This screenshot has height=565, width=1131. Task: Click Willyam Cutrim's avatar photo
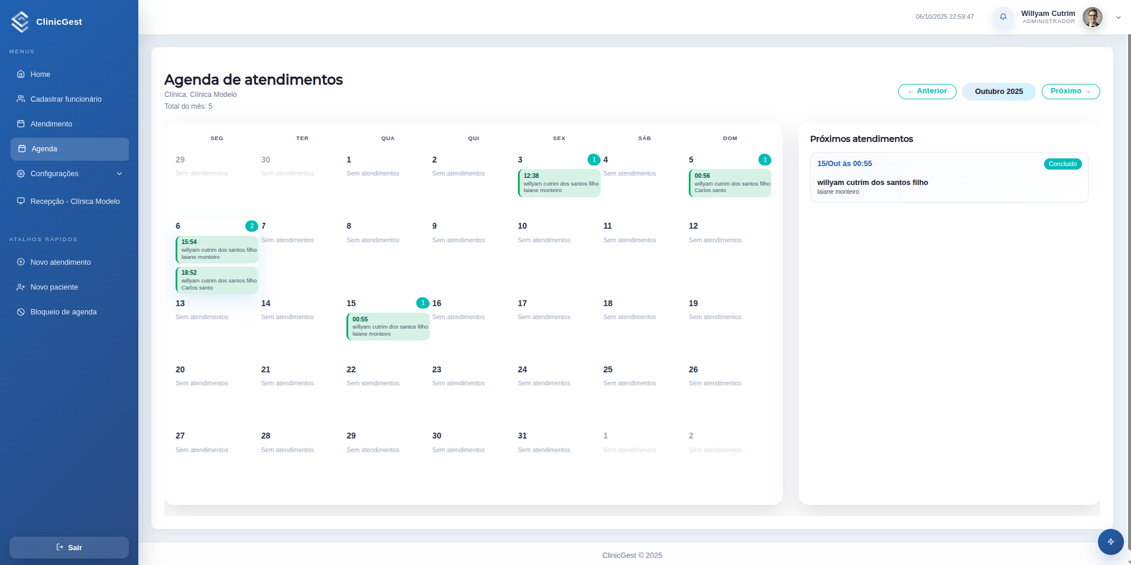pos(1092,17)
